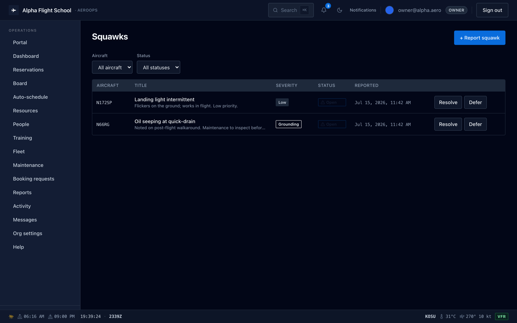Click the Open status badge for N172SP
517x323 pixels.
332,102
